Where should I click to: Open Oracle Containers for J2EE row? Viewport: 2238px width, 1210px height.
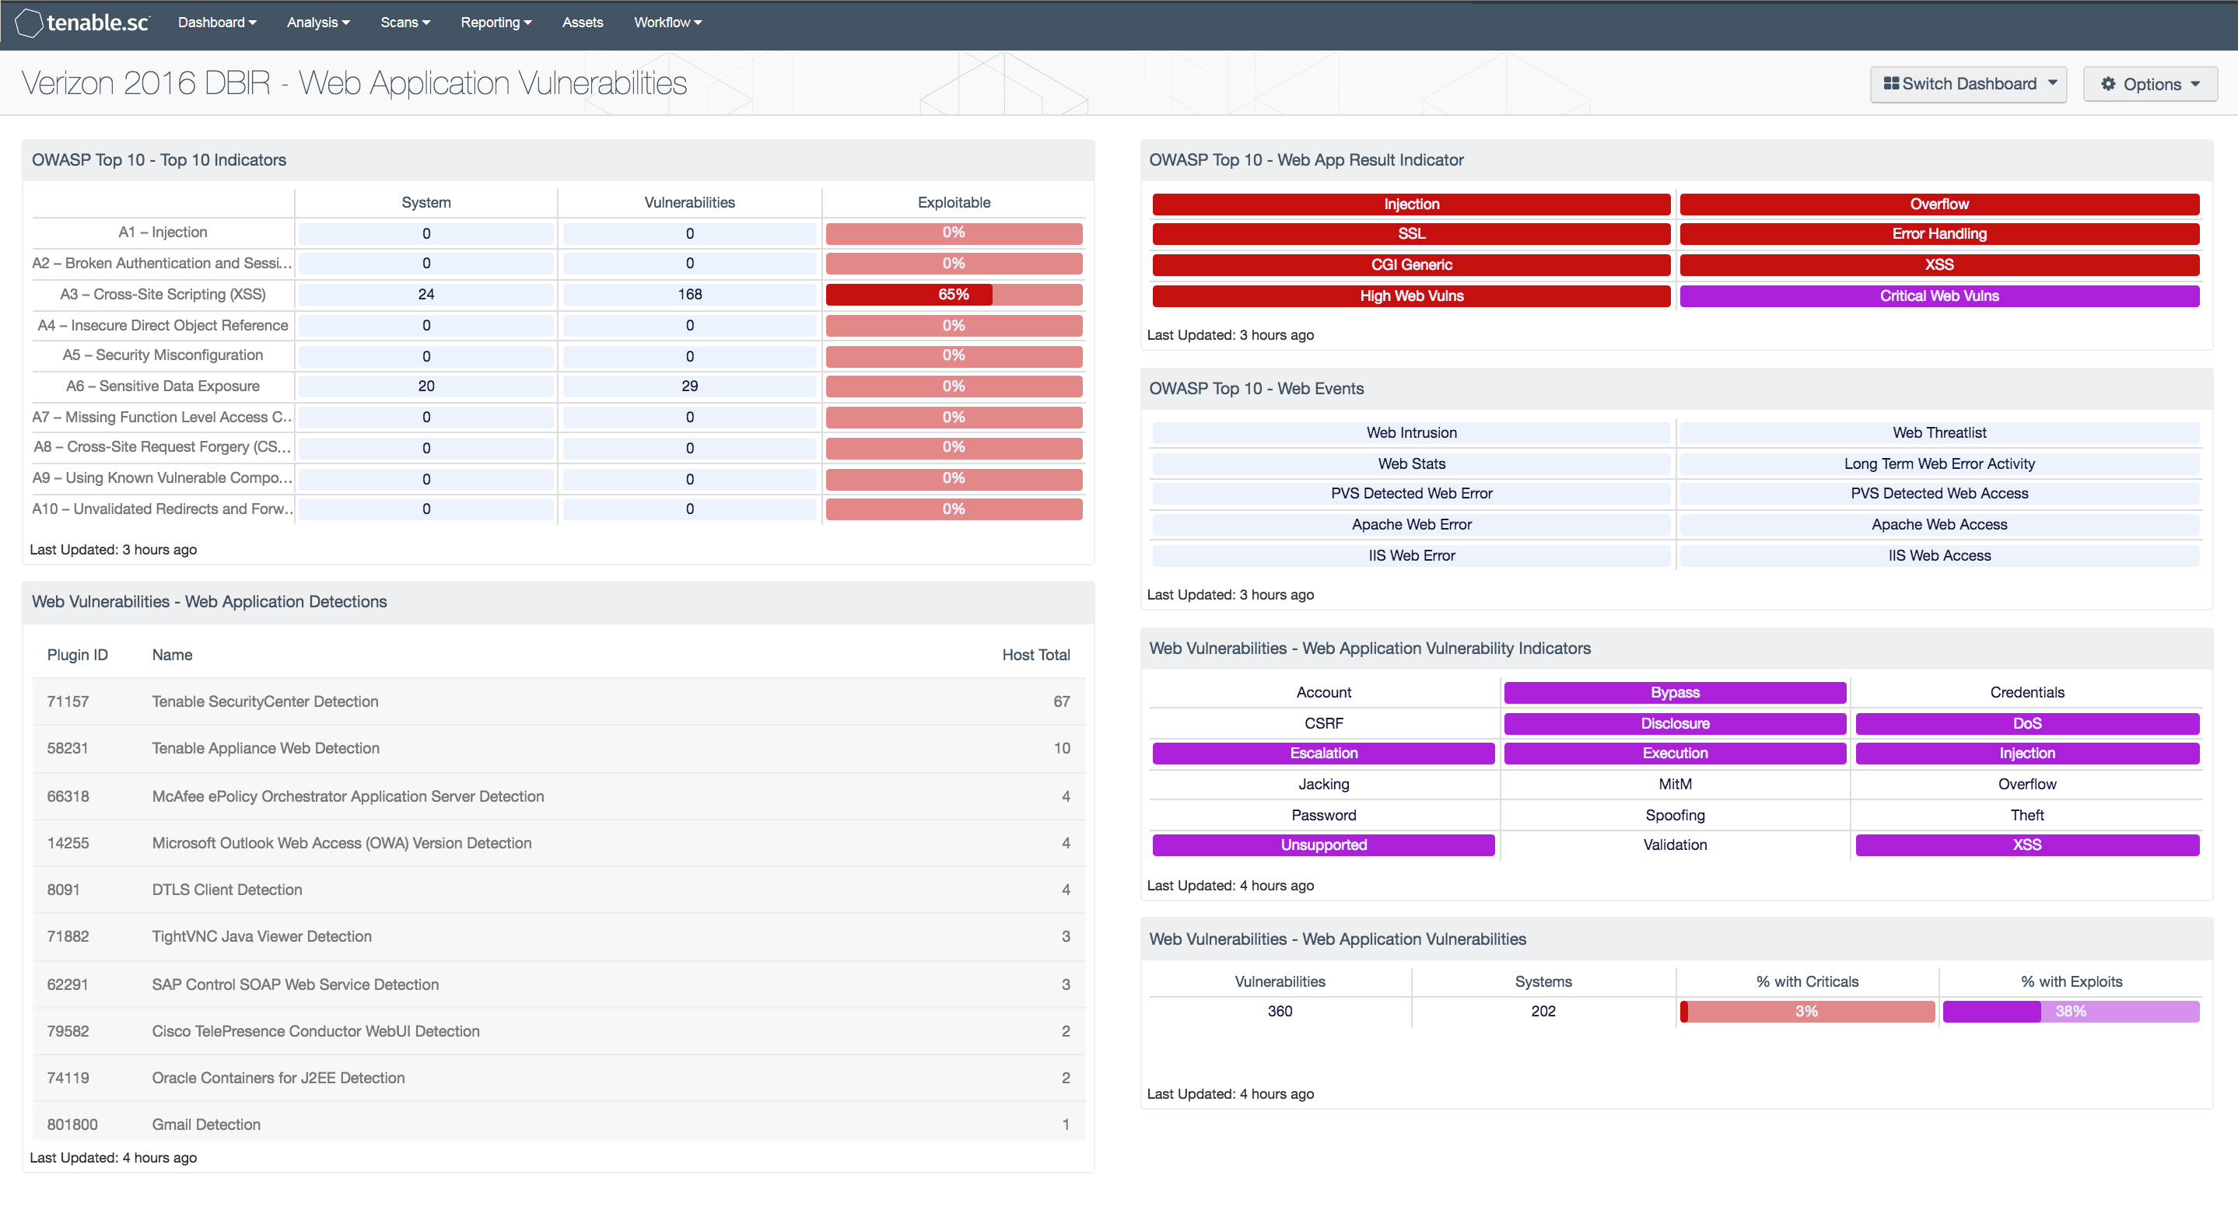tap(559, 1079)
